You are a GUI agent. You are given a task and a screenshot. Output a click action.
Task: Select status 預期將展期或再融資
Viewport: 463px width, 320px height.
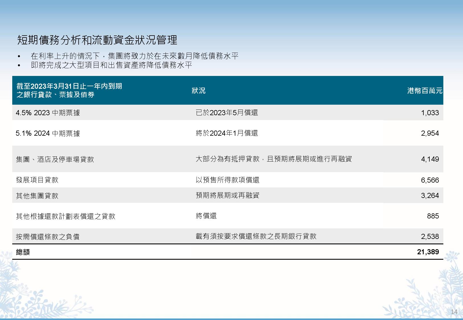pyautogui.click(x=227, y=195)
